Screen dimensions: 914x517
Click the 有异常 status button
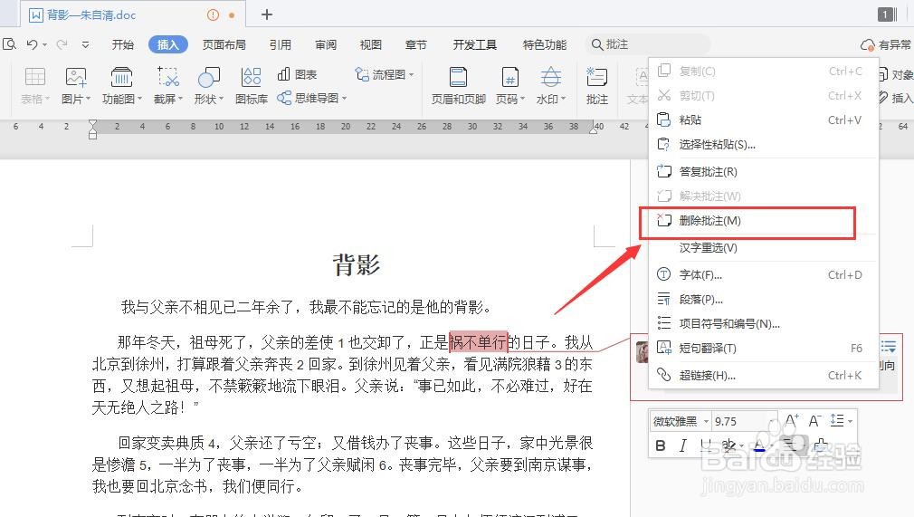(886, 44)
